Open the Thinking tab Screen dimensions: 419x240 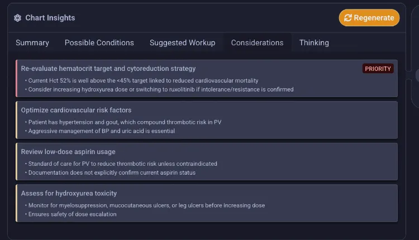click(x=314, y=43)
